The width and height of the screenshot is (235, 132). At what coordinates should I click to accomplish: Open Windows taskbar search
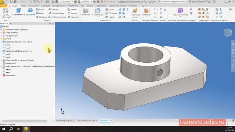(11, 129)
